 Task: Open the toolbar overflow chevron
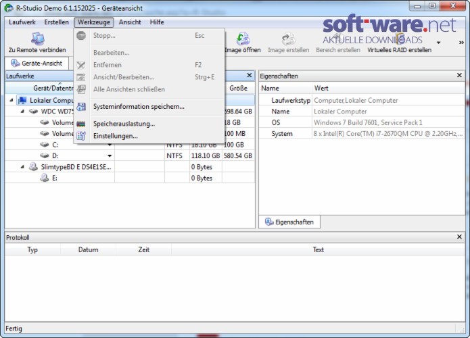461,43
